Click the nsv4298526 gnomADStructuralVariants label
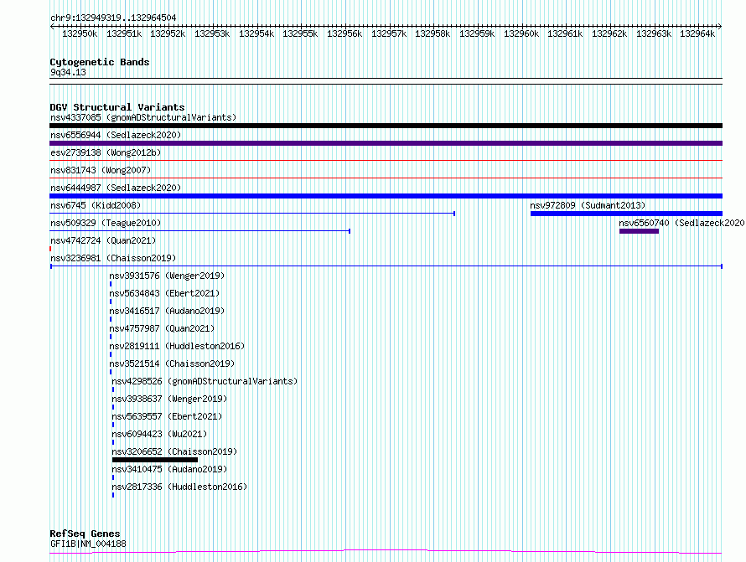746x562 pixels. pos(205,381)
